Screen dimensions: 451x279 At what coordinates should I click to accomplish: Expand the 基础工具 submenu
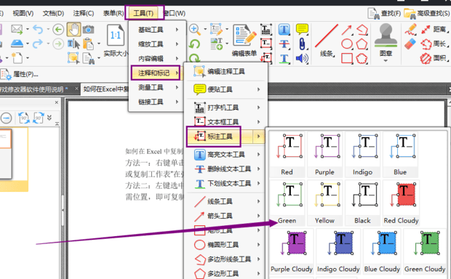156,30
